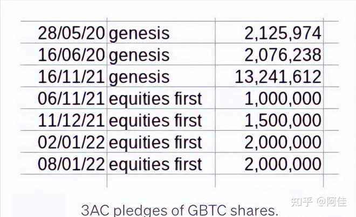356x217 pixels.
Task: Click equities first cell for 08/01/22
Action: (161, 163)
